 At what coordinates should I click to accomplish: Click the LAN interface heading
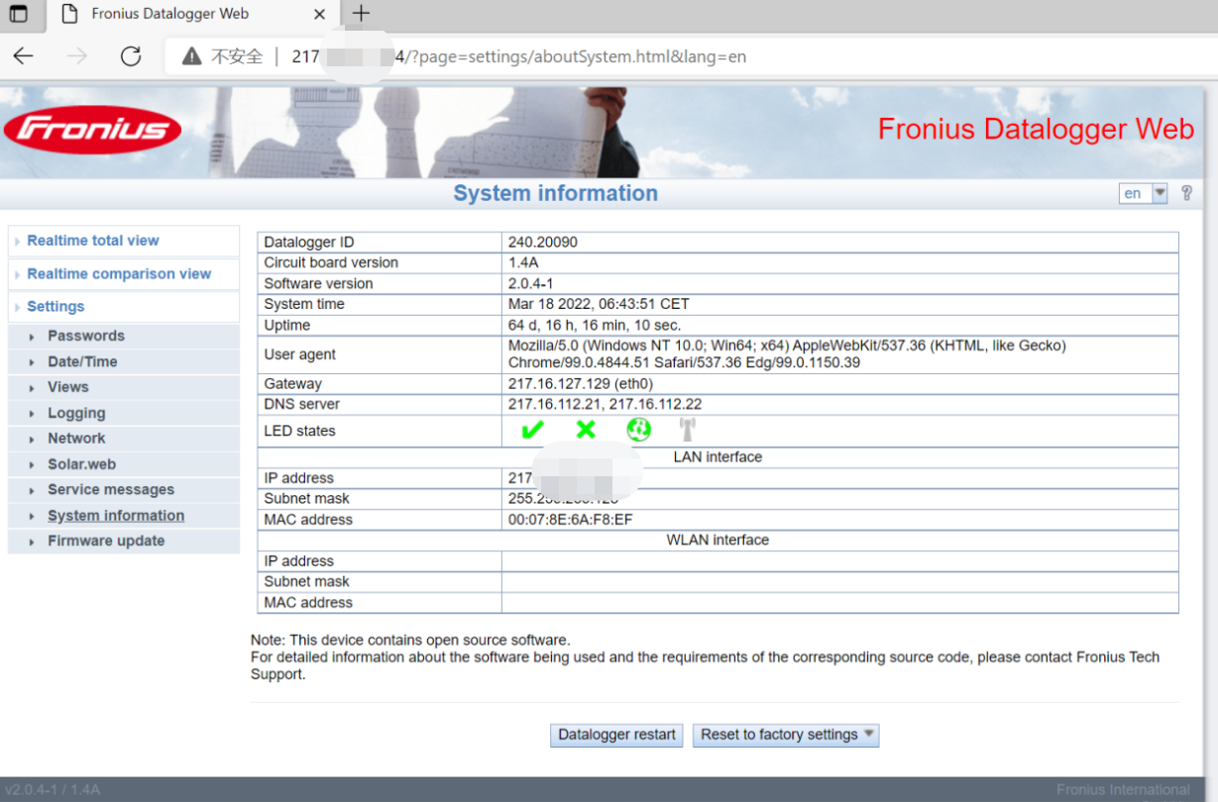tap(718, 457)
